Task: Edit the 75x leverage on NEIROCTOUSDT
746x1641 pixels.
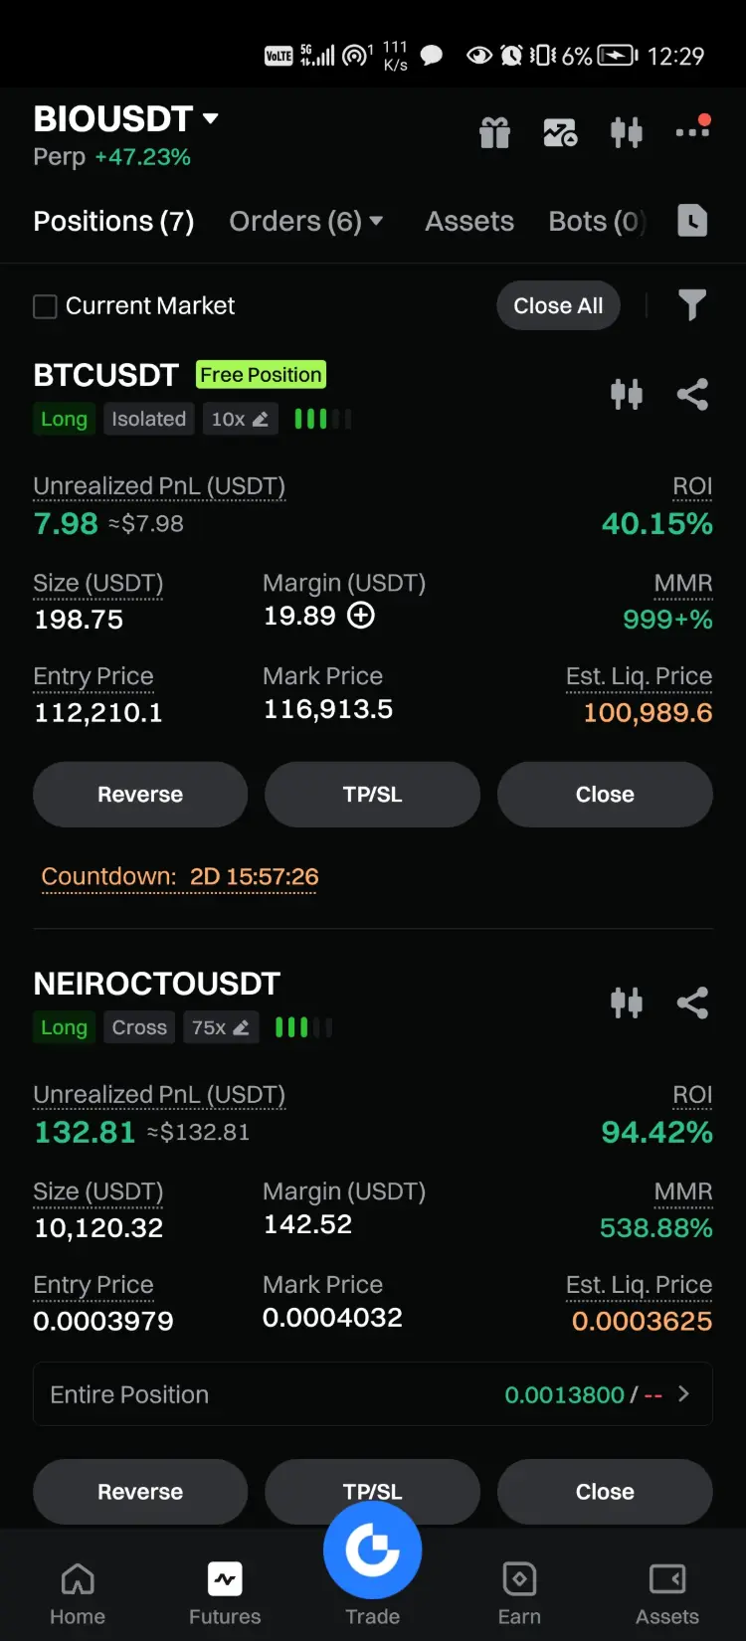Action: 221,1027
